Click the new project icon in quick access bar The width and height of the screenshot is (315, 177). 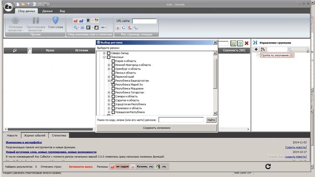(18, 4)
